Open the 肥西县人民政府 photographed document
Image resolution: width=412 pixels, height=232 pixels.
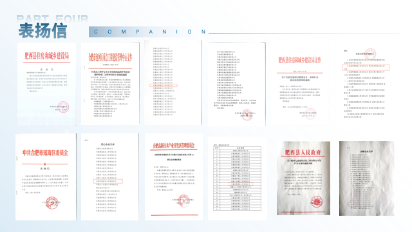[x=303, y=178]
